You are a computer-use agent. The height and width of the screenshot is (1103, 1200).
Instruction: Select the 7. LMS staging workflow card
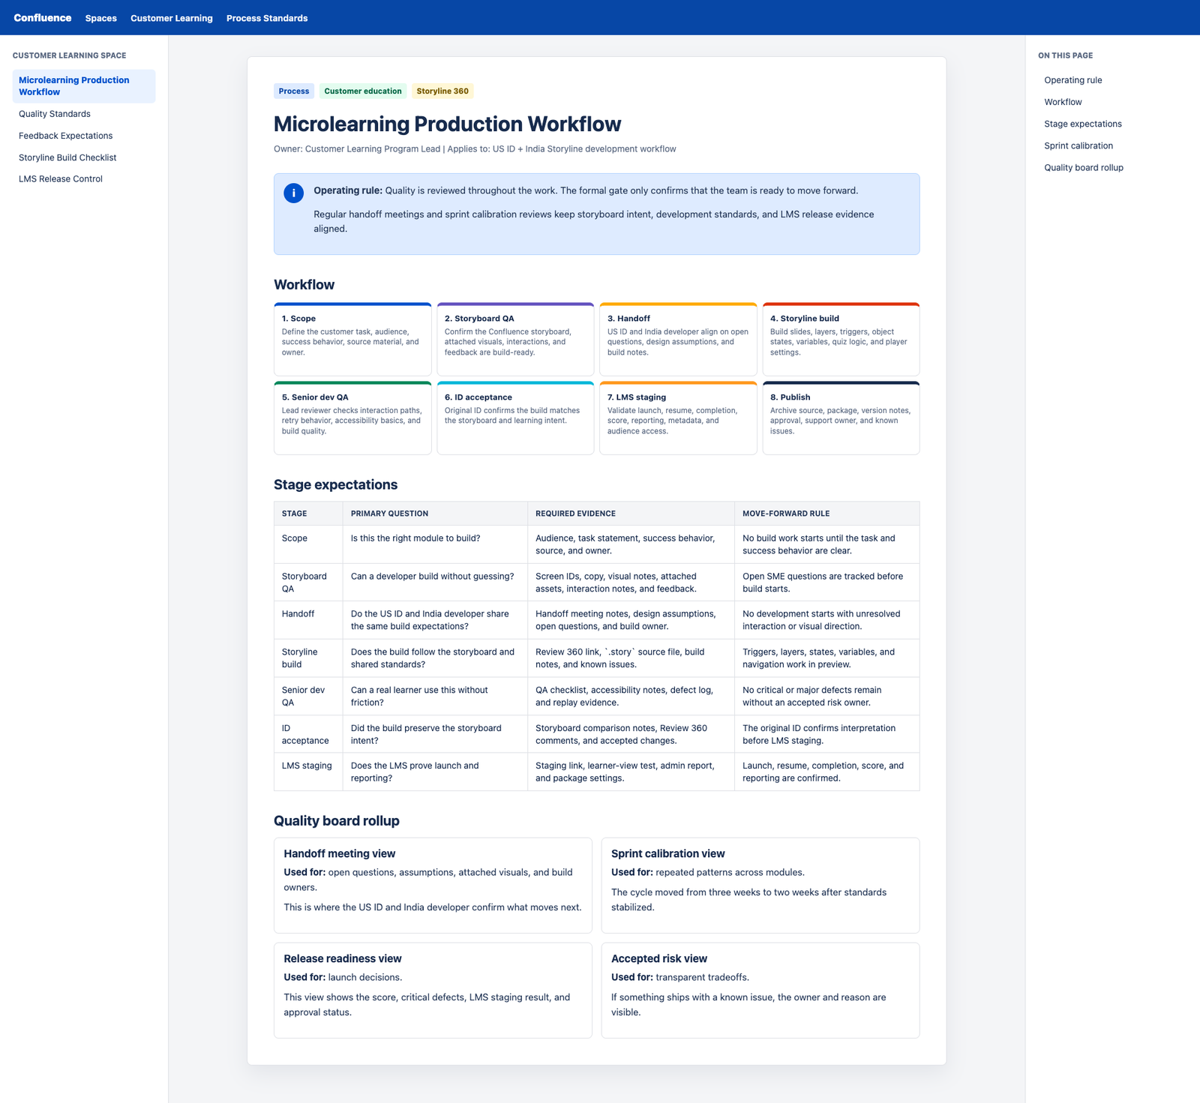(x=678, y=418)
